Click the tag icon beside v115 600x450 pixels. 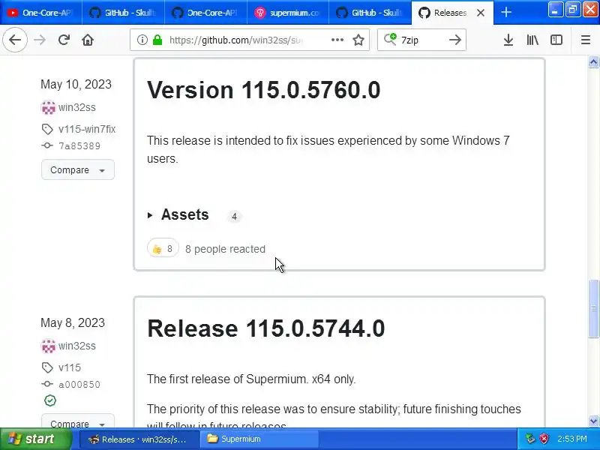[x=47, y=367]
